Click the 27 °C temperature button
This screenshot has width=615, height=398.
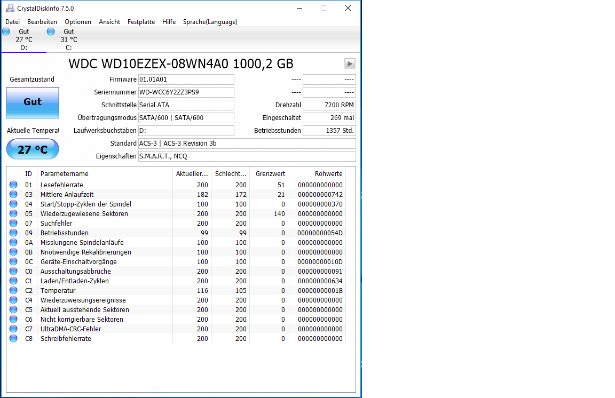click(x=33, y=149)
